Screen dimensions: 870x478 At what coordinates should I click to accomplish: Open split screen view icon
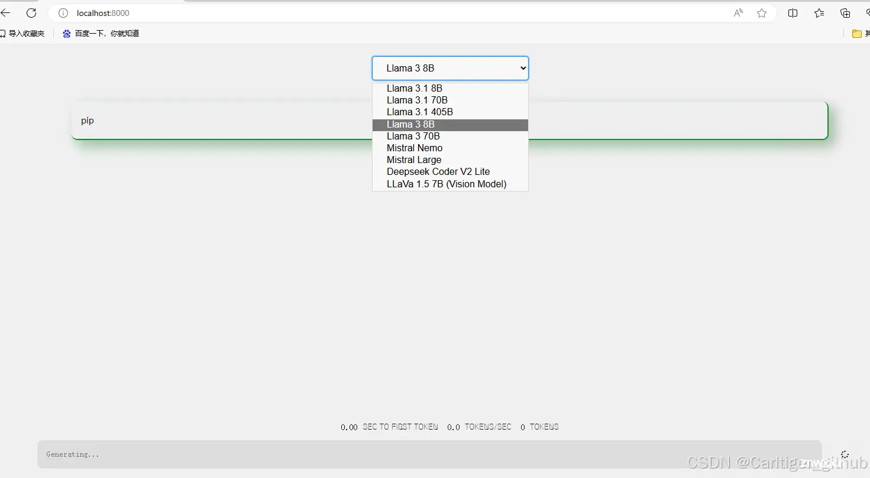pyautogui.click(x=793, y=13)
